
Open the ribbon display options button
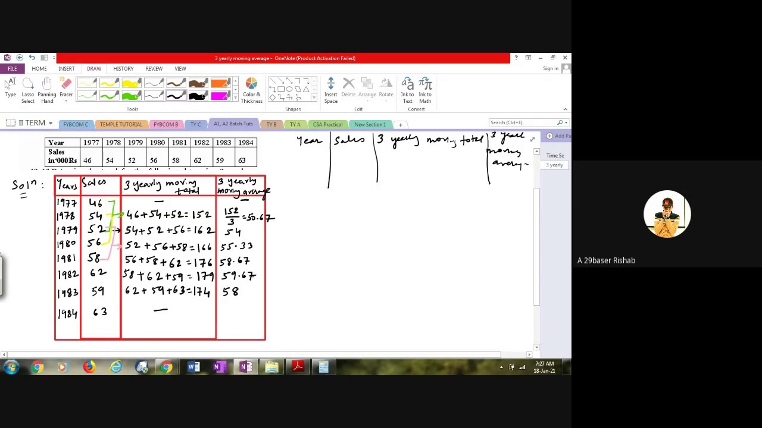pyautogui.click(x=528, y=58)
